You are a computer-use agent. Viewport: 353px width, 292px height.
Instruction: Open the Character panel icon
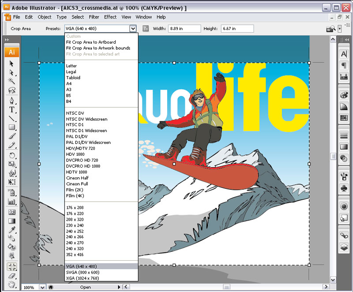(344, 54)
